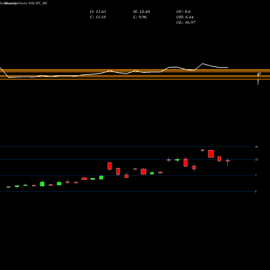The image size is (270, 270).
Task: Click the highest peak of the white indicator line
Action: pos(202,64)
